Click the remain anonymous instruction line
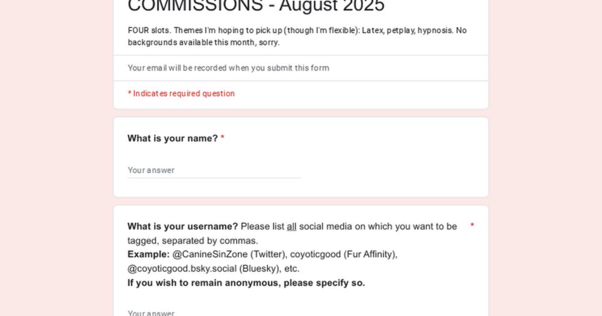The height and width of the screenshot is (316, 602). click(x=246, y=283)
